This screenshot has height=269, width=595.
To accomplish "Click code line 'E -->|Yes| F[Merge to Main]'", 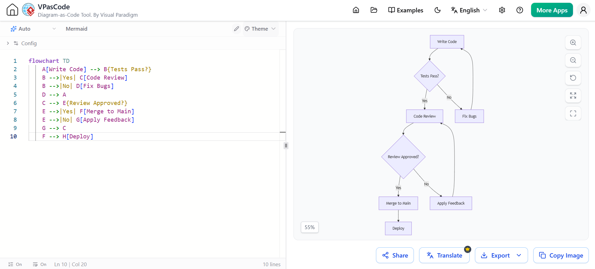I will pyautogui.click(x=88, y=111).
